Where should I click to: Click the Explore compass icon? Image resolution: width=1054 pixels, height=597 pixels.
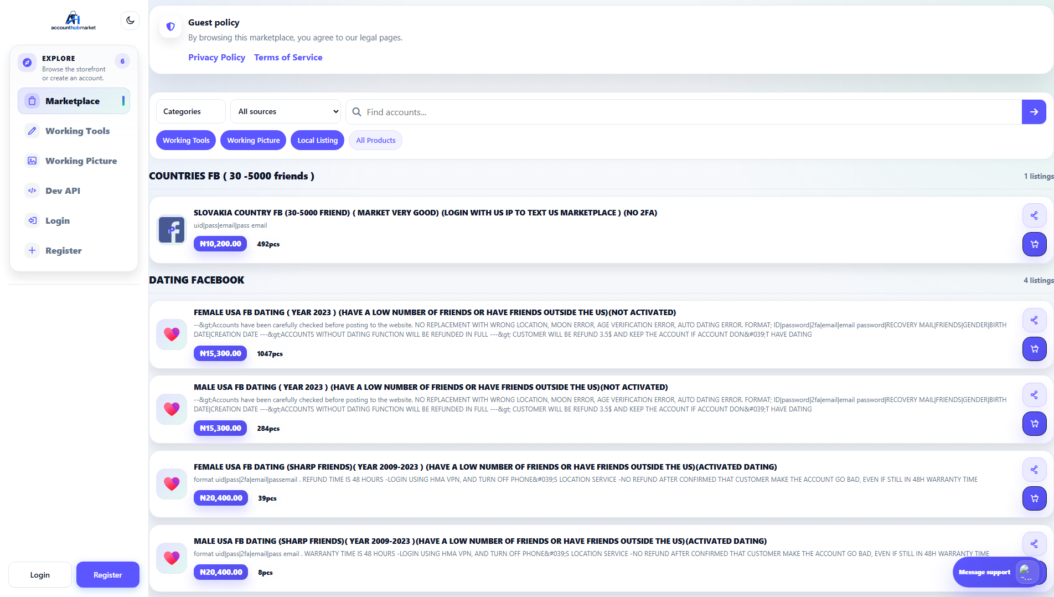27,63
